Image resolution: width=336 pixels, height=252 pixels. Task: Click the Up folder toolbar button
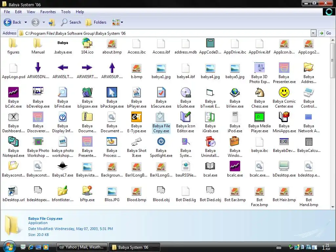coord(52,22)
